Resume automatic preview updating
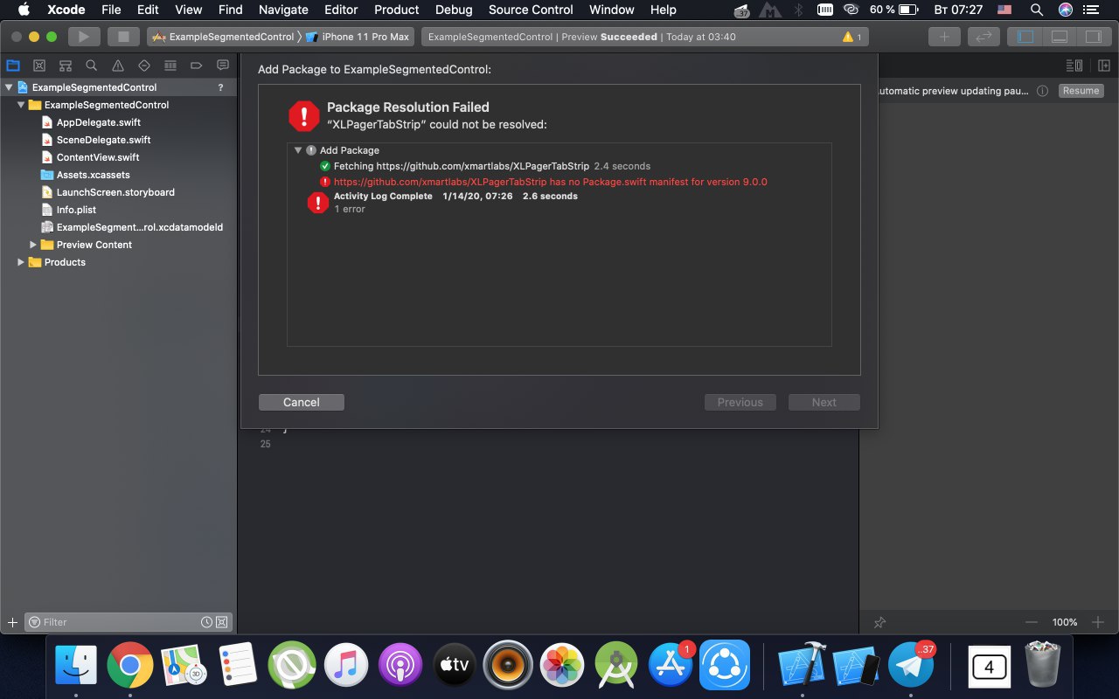The width and height of the screenshot is (1119, 699). [1081, 91]
